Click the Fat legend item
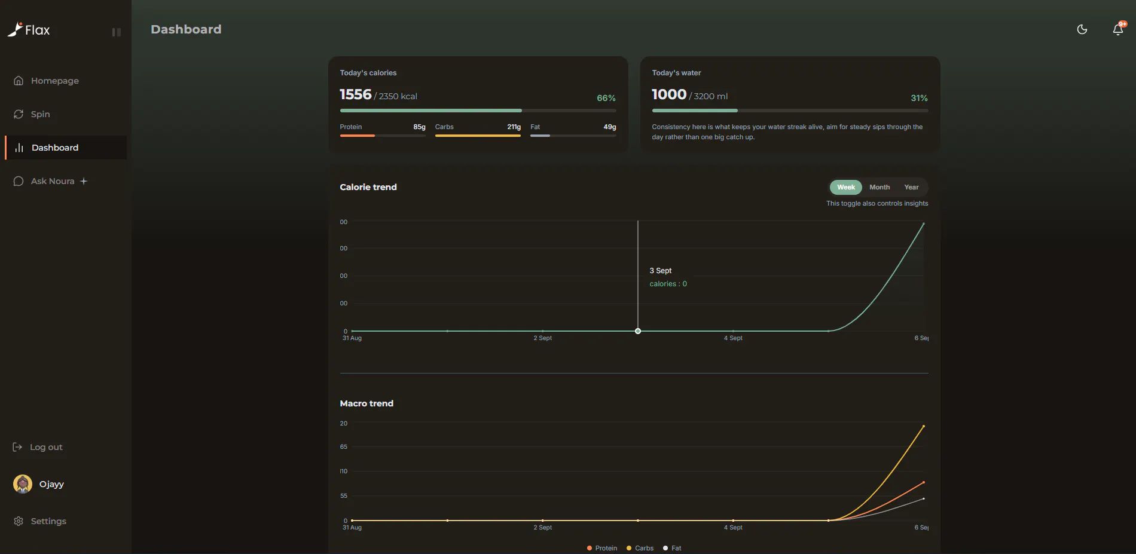Image resolution: width=1136 pixels, height=554 pixels. [x=672, y=548]
